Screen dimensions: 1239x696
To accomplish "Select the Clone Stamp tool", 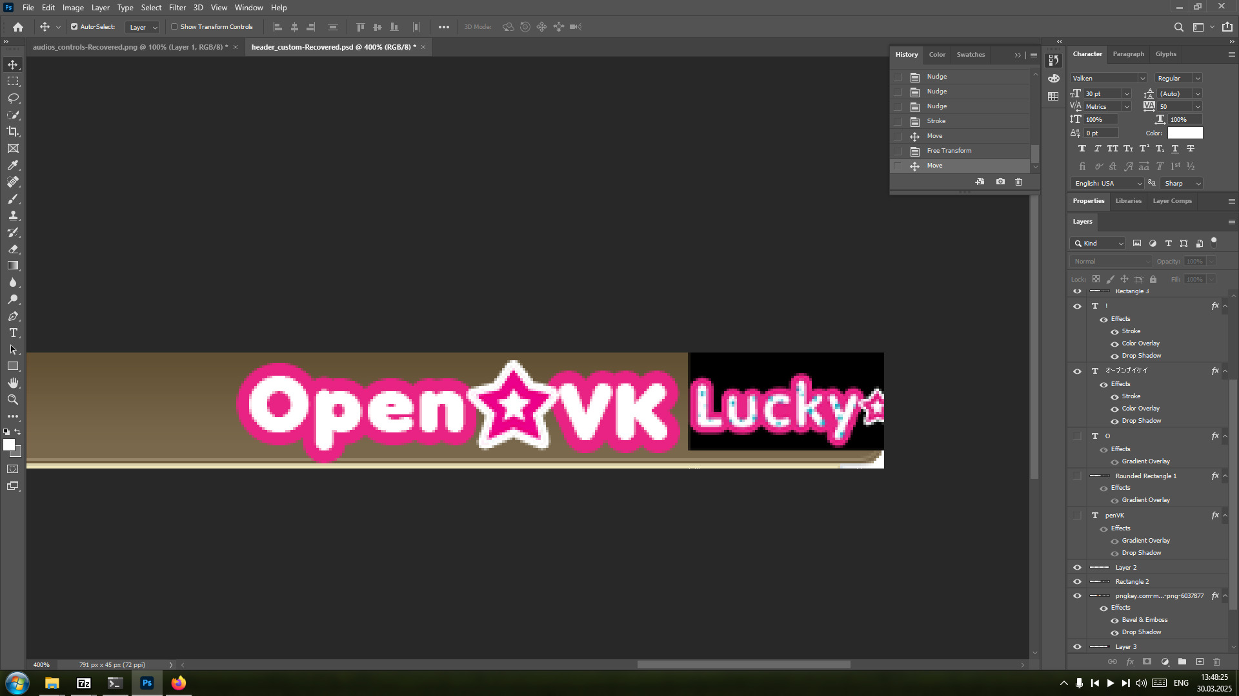I will (x=13, y=215).
